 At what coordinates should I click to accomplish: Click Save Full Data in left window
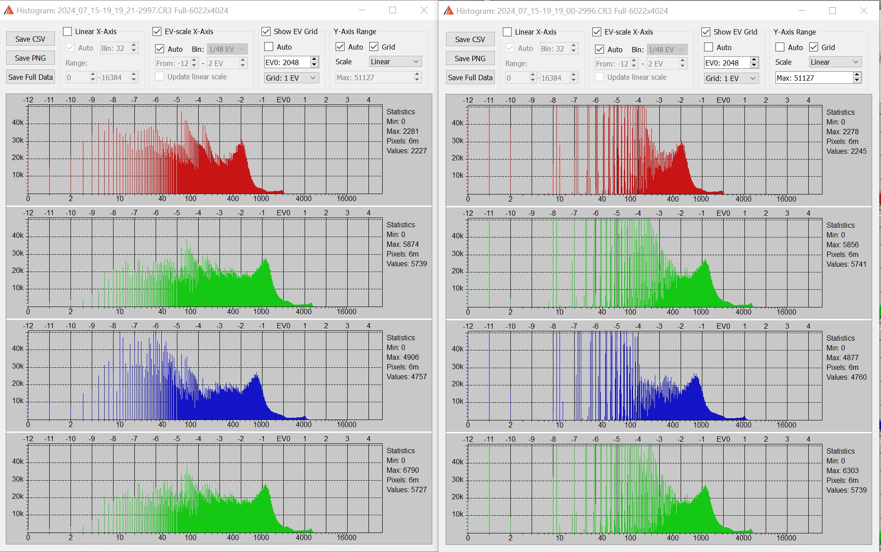coord(30,77)
